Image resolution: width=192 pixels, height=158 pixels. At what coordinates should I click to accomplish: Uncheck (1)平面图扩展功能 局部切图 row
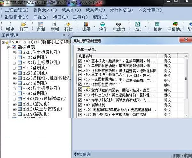(x=80, y=66)
